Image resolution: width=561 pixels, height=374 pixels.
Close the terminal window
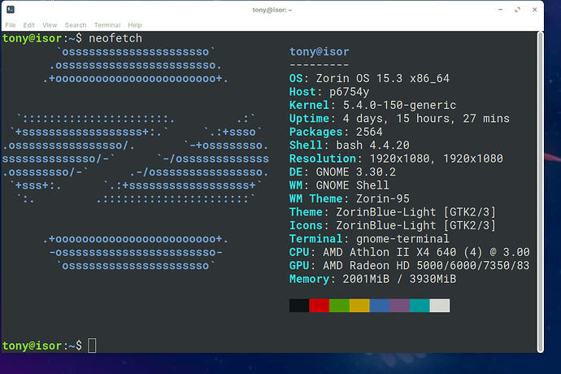pos(534,10)
